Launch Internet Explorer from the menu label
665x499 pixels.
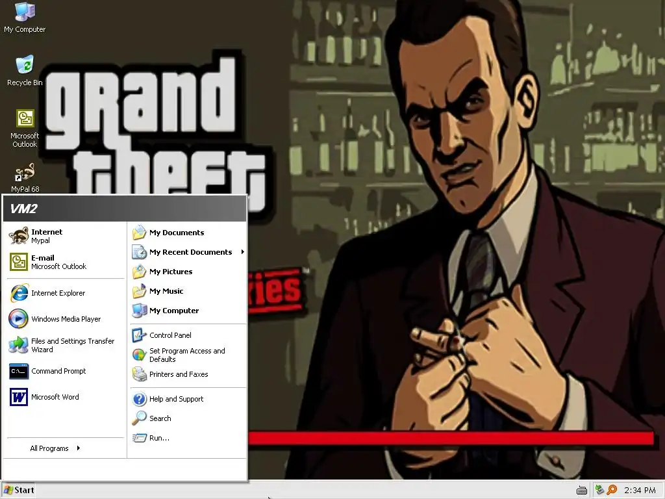[58, 293]
